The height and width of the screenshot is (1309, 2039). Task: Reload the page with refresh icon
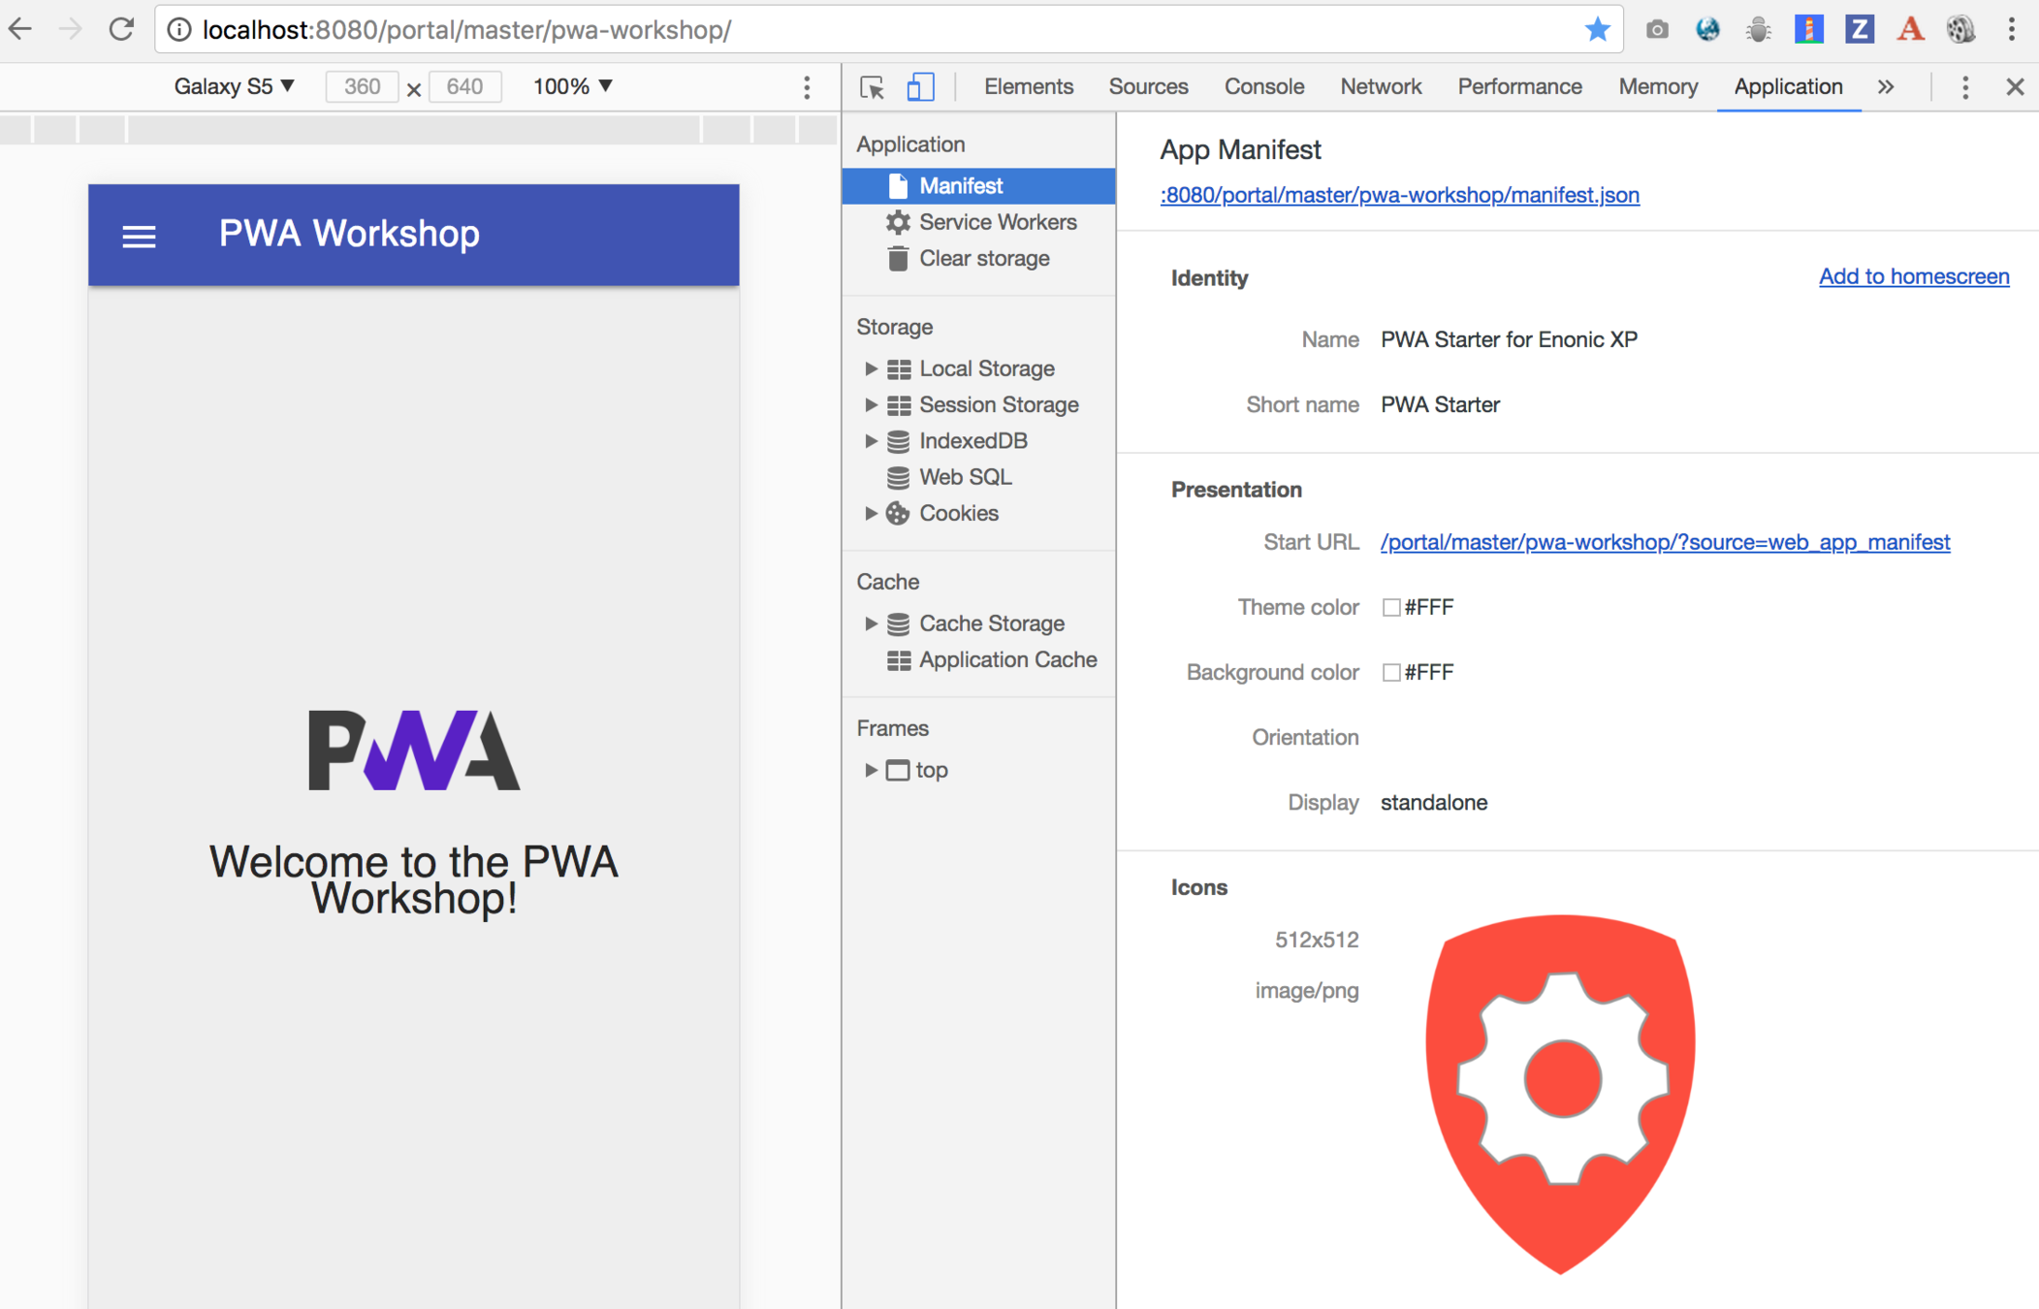[x=121, y=30]
